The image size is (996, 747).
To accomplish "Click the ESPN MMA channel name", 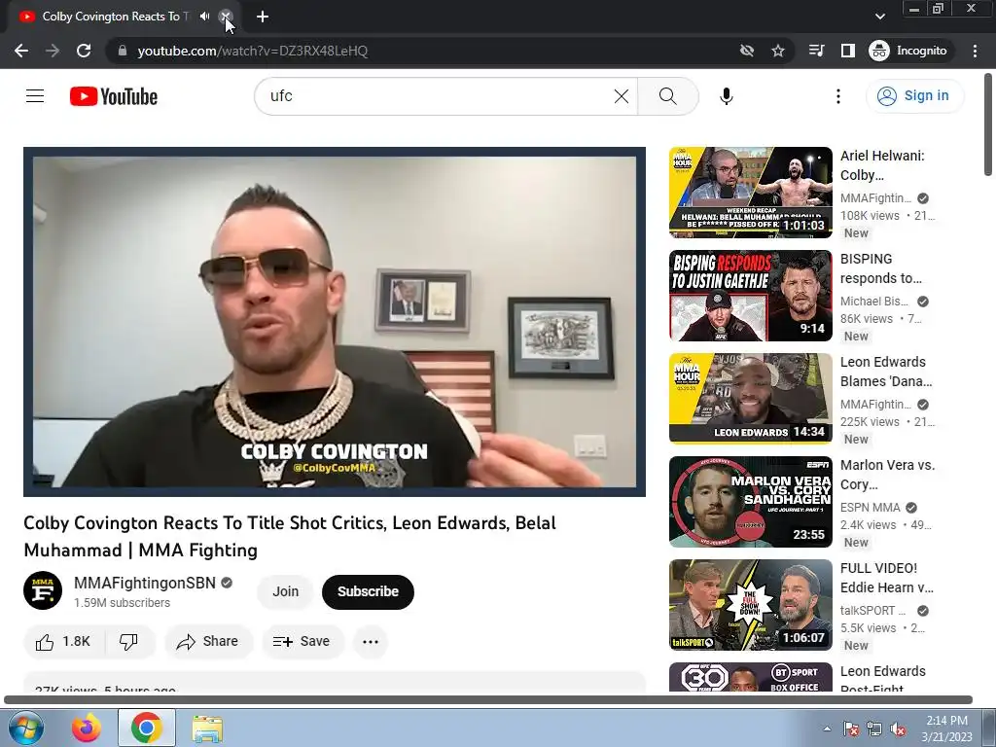I will 871,508.
